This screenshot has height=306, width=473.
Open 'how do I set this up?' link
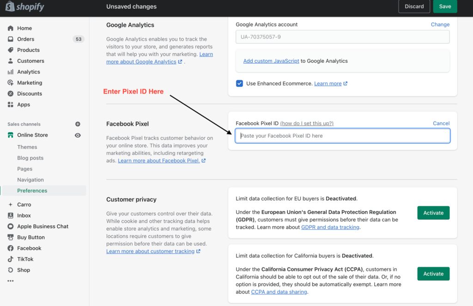[307, 123]
